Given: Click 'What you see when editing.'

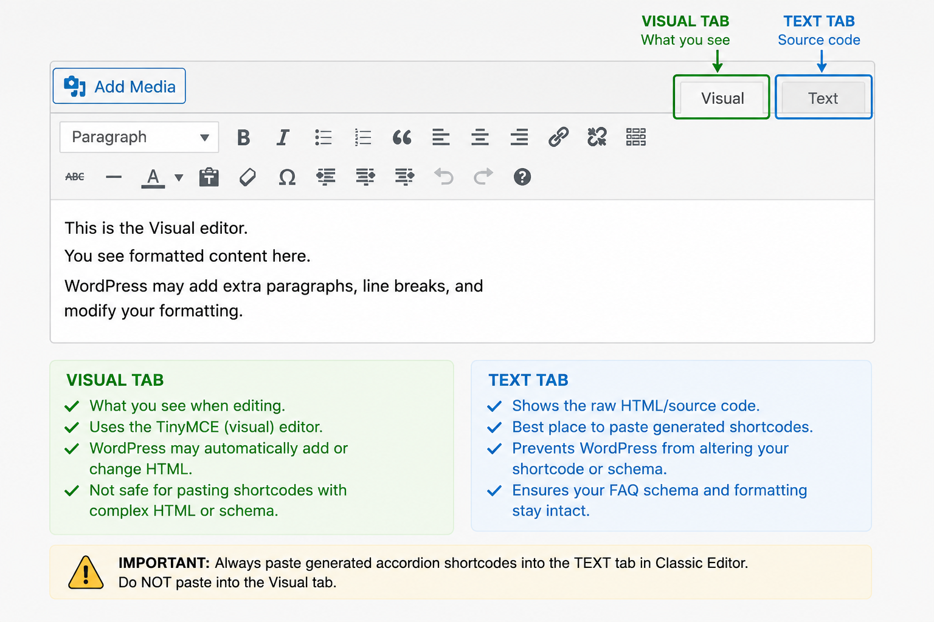Looking at the screenshot, I should point(187,406).
